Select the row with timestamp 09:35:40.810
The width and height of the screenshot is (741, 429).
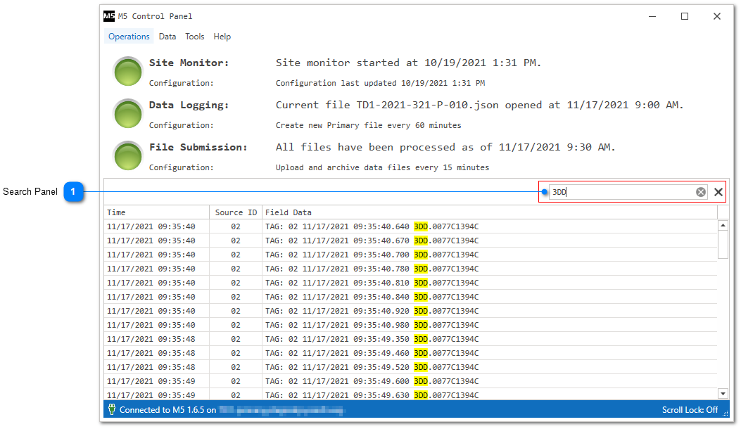[411, 283]
